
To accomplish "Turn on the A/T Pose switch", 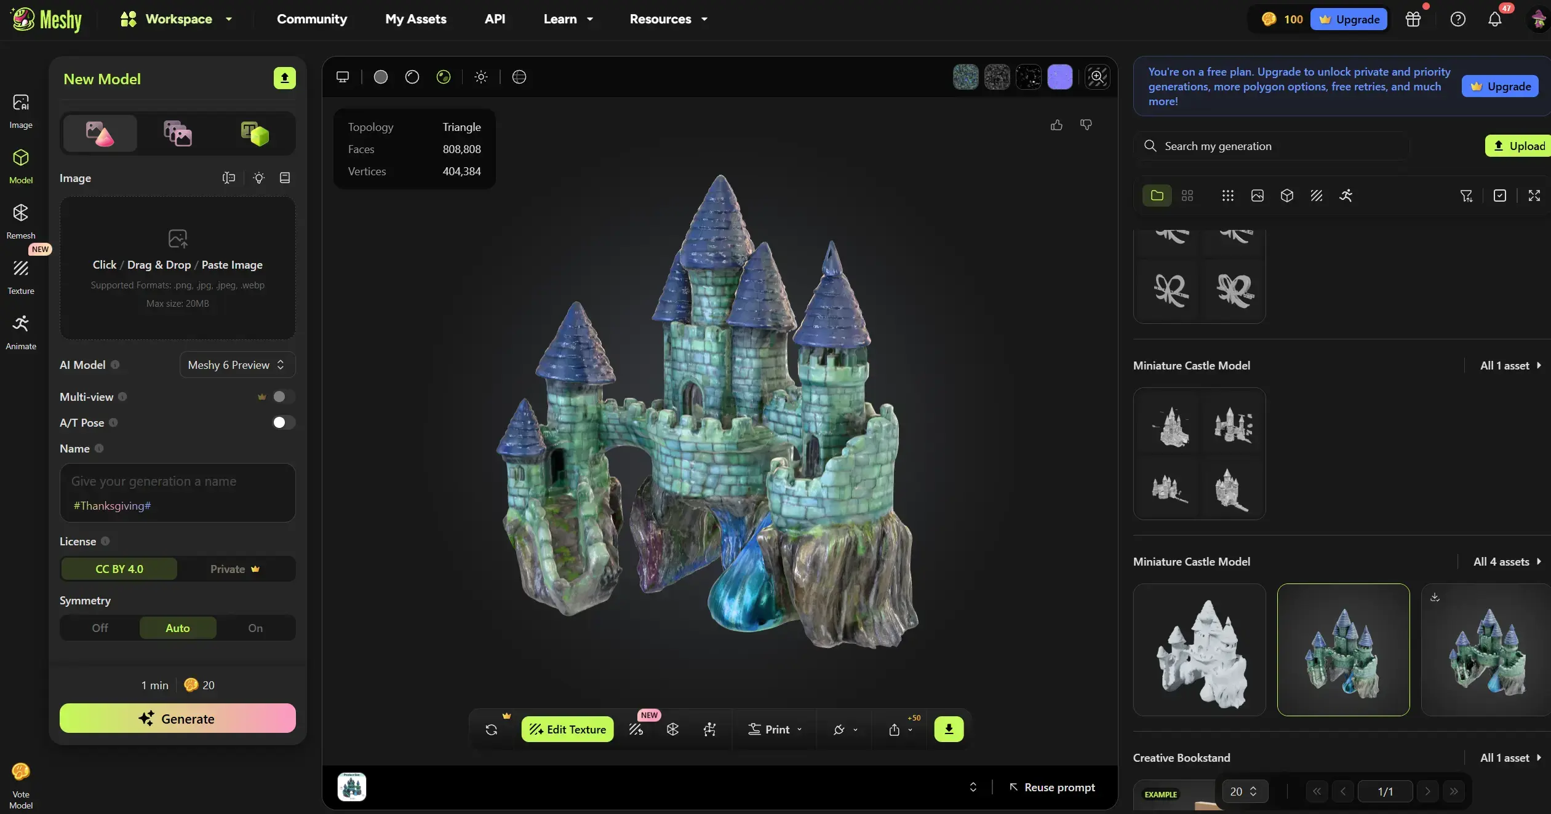I will point(281,422).
